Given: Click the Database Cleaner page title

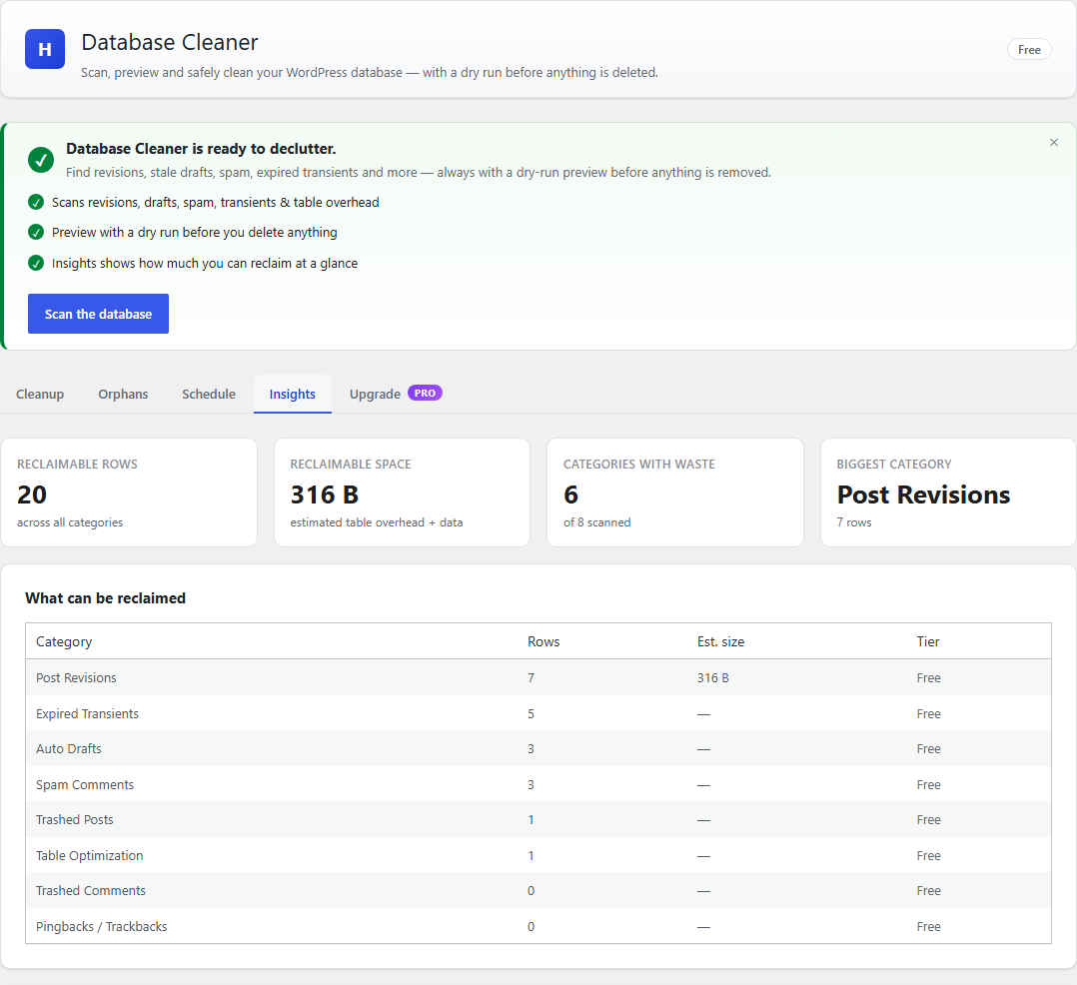Looking at the screenshot, I should [x=170, y=43].
